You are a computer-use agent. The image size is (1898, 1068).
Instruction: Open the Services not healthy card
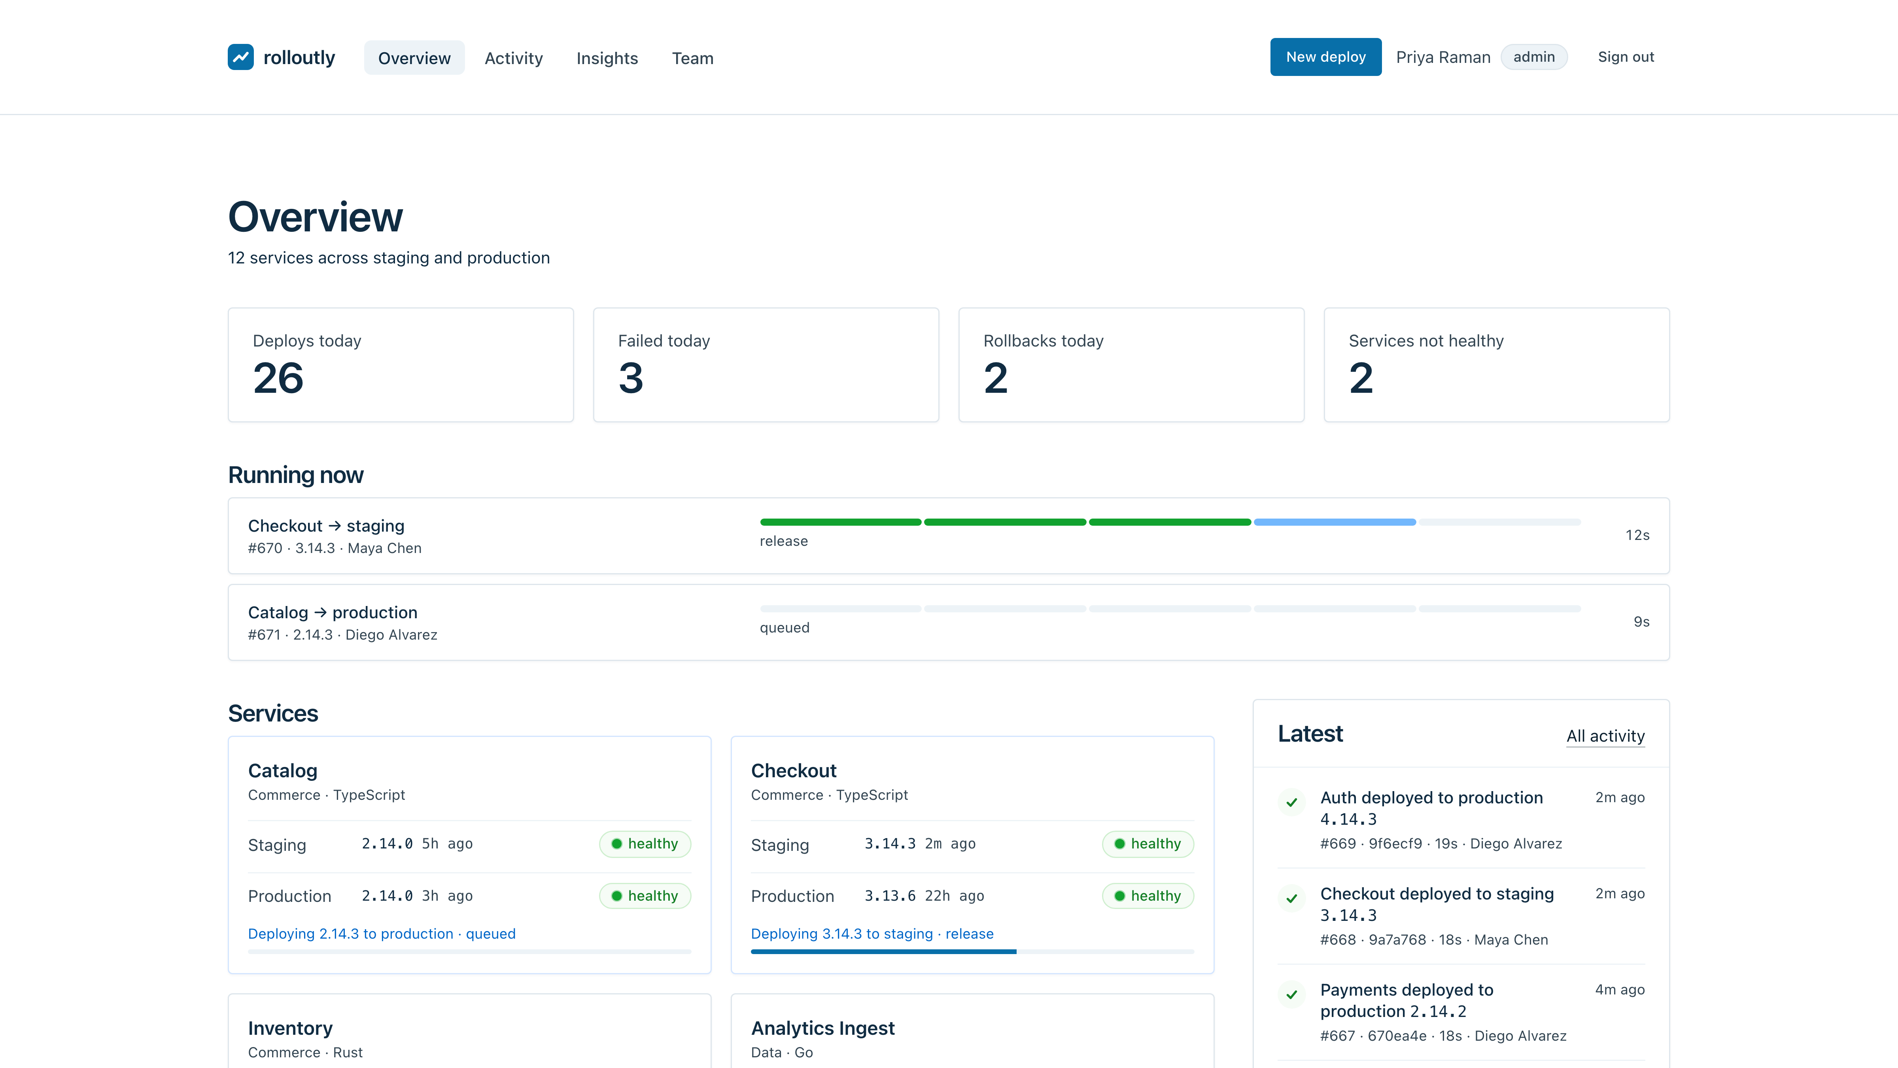pos(1496,365)
